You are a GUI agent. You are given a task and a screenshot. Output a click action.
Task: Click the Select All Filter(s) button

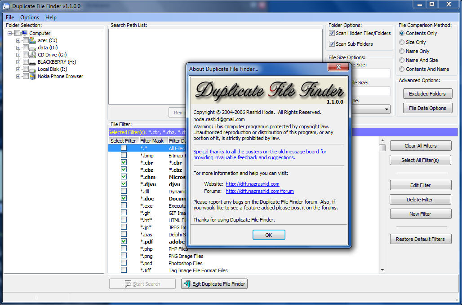420,160
